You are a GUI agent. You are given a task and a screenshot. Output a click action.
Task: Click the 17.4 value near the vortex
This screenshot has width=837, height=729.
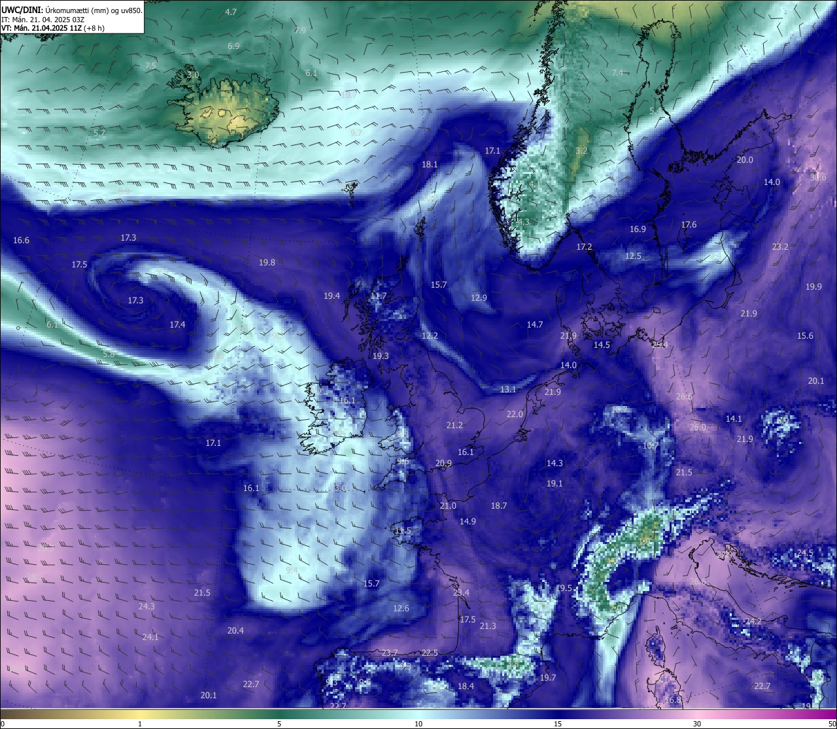[x=177, y=325]
